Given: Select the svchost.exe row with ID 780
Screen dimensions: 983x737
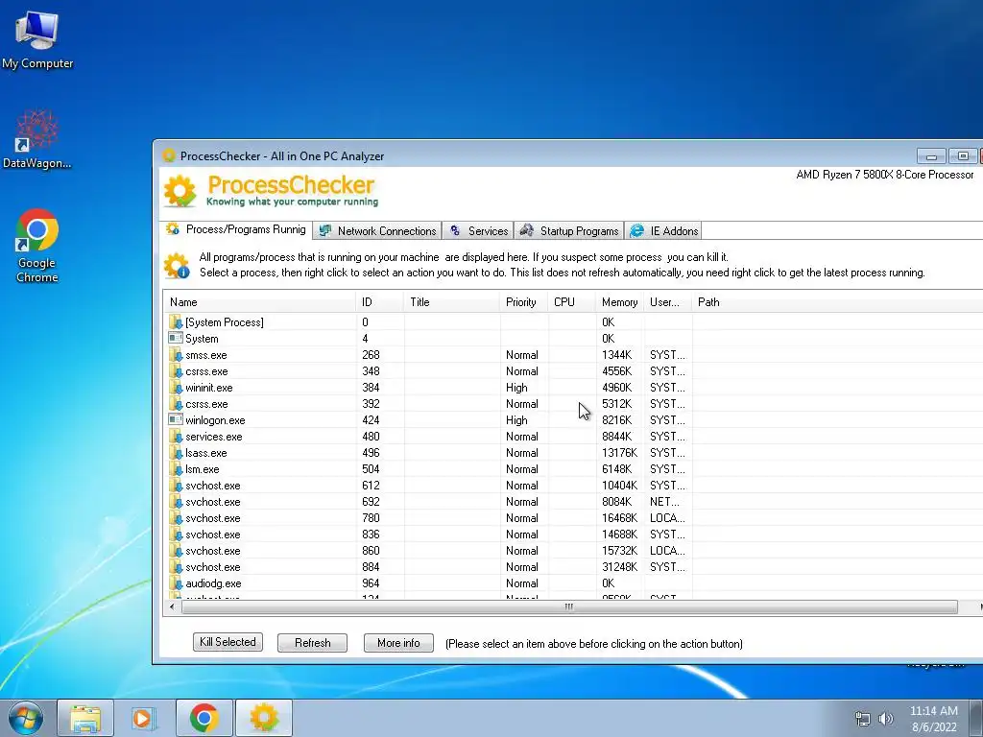Looking at the screenshot, I should [572, 517].
